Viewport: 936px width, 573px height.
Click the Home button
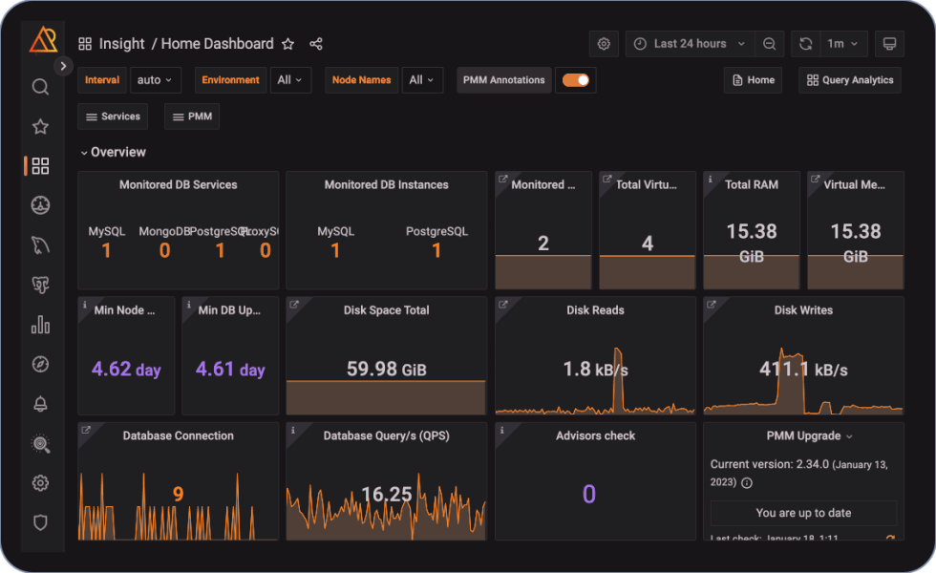[753, 80]
